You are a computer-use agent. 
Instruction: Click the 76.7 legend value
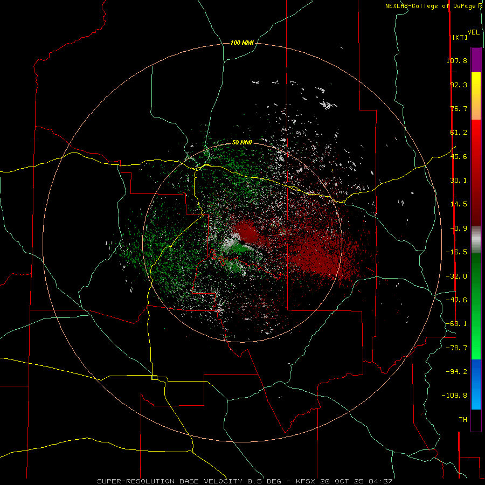coord(459,108)
